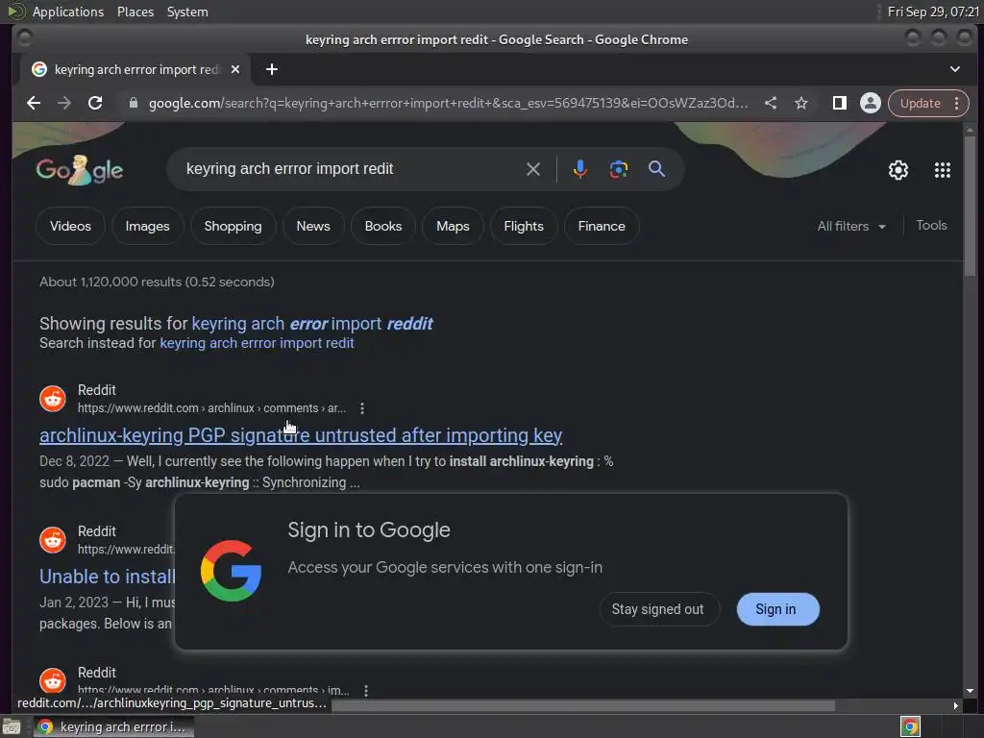984x738 pixels.
Task: Click the vertical page scrollbar
Action: click(x=971, y=208)
